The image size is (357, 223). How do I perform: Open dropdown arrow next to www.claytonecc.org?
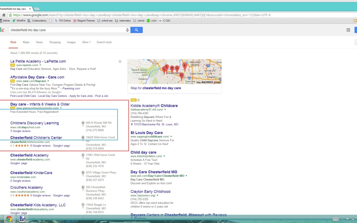click(157, 196)
